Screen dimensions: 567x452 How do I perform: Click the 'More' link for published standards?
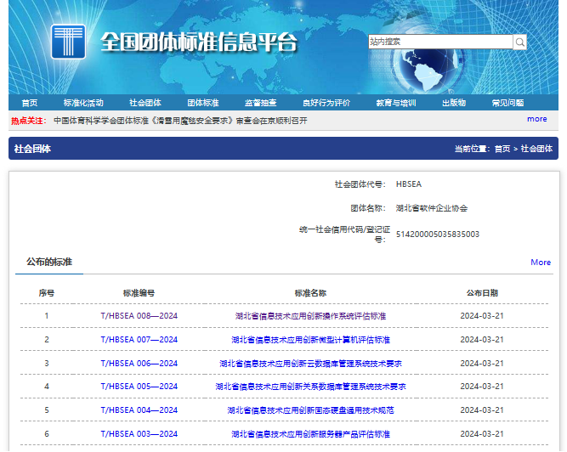pos(541,263)
